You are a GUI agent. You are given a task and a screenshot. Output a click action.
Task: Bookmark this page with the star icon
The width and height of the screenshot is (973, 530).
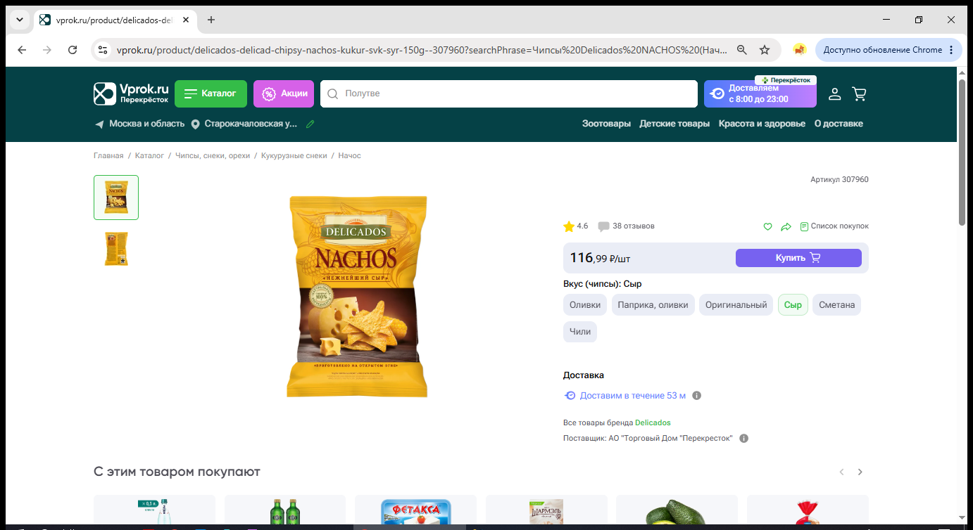(765, 50)
